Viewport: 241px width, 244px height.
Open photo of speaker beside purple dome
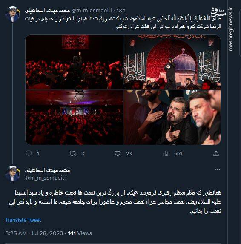pos(172,62)
